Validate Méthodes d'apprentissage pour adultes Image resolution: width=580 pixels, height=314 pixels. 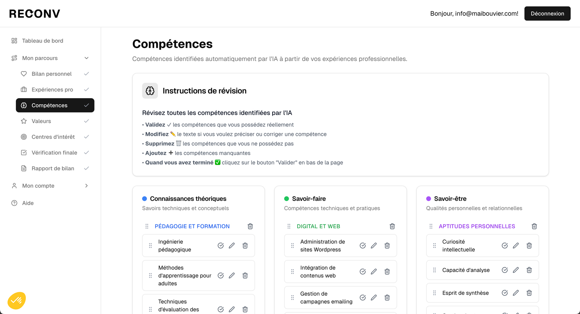pos(220,275)
